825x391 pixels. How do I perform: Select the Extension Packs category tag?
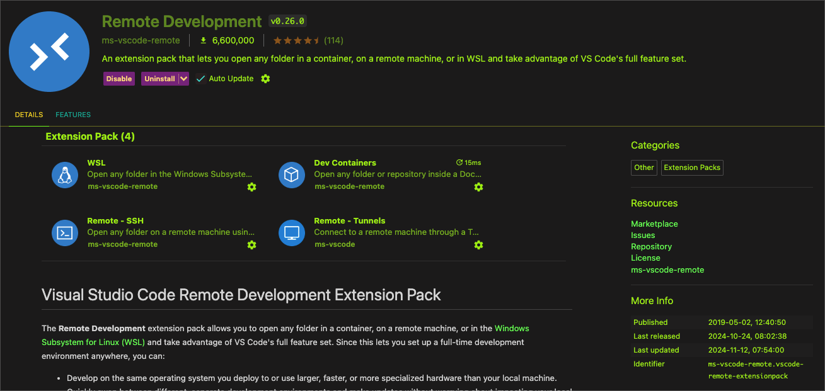point(692,167)
